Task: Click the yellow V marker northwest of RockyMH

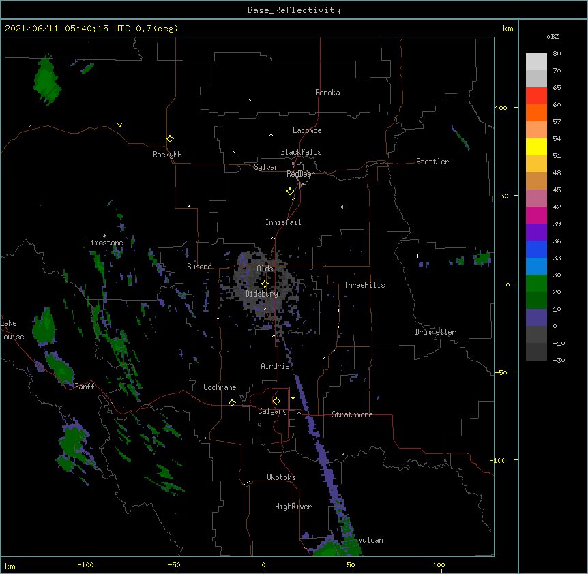Action: click(119, 125)
